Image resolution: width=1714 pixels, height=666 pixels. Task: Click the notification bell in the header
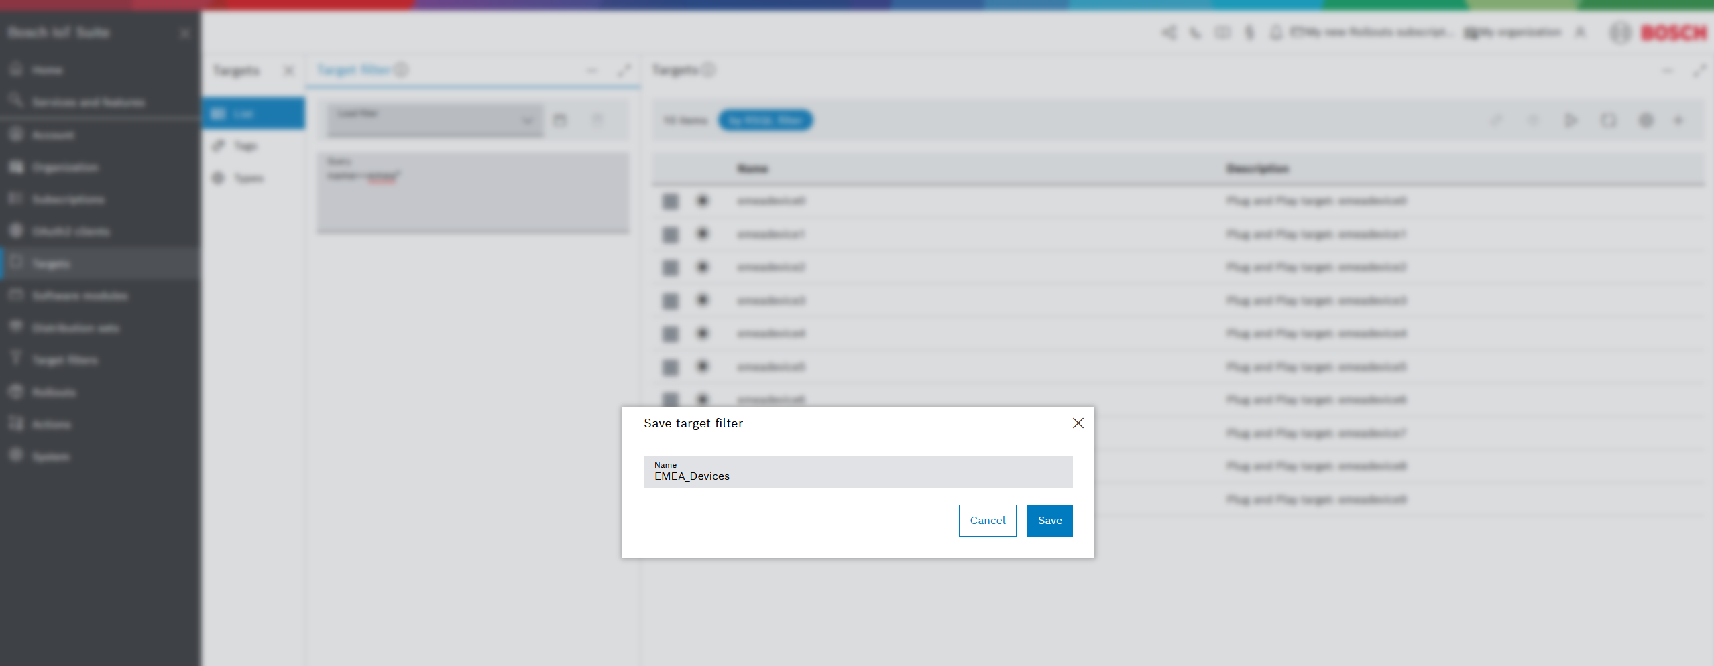[1276, 32]
